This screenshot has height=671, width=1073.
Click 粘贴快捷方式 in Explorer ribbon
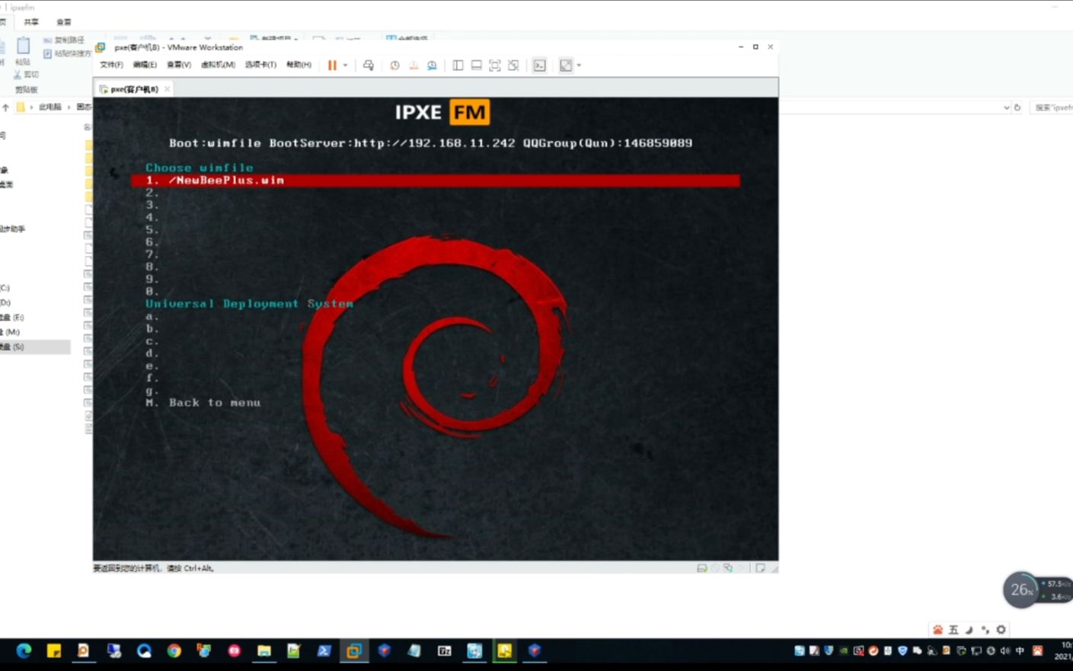point(67,54)
